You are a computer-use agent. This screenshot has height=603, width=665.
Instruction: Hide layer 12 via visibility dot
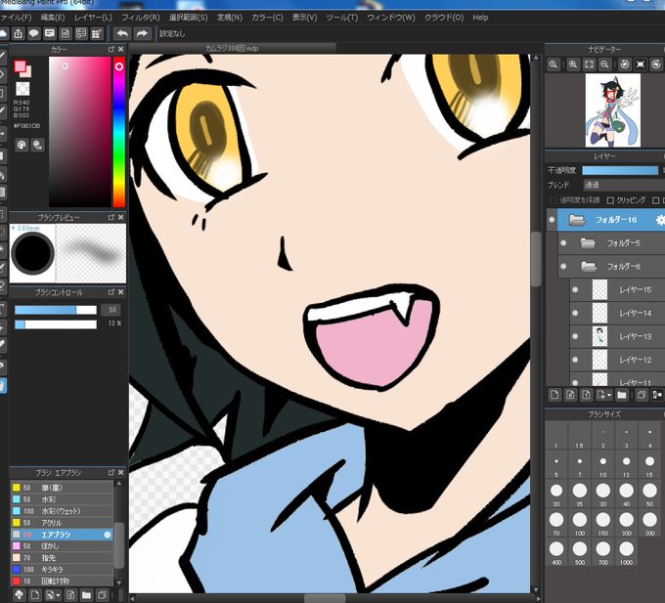575,360
